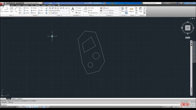Select the Stretch tool
196x110 pixels.
pyautogui.click(x=26, y=13)
